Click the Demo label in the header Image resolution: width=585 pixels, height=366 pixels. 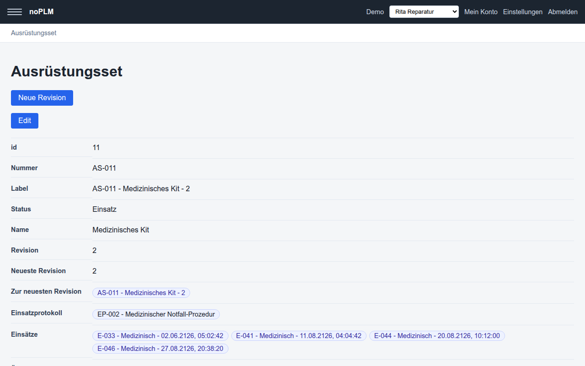click(x=375, y=12)
